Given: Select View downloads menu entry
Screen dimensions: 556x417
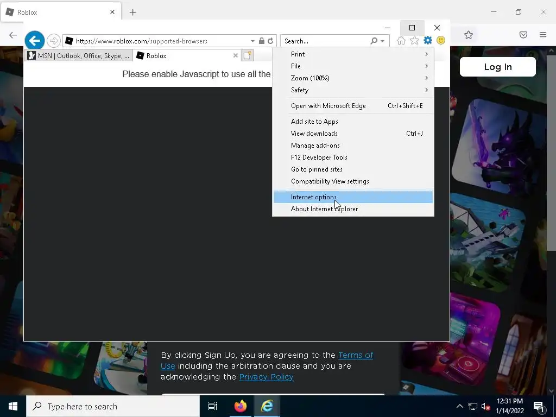Looking at the screenshot, I should point(353,134).
